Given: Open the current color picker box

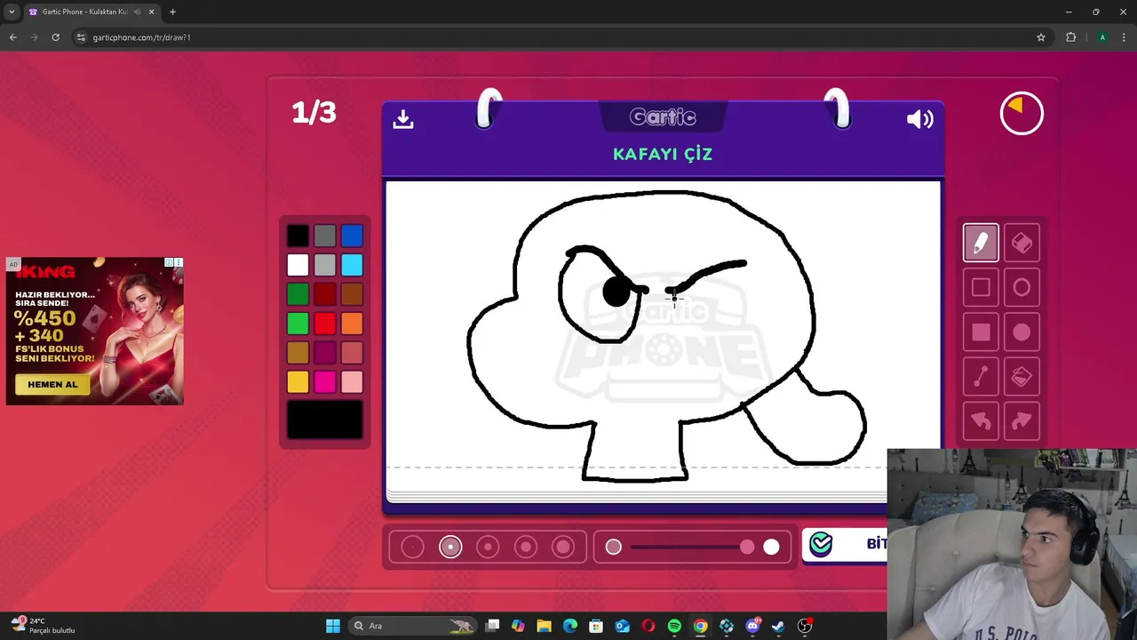Looking at the screenshot, I should [325, 420].
